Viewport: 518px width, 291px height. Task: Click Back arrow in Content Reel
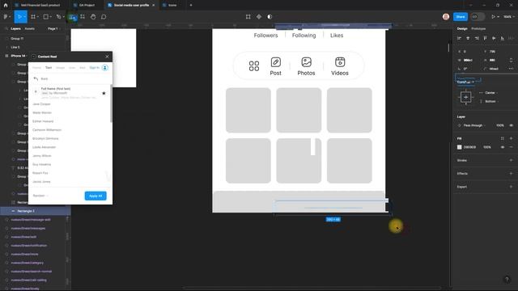(36, 78)
